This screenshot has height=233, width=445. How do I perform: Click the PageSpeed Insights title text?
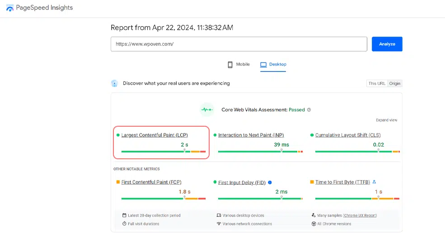44,8
